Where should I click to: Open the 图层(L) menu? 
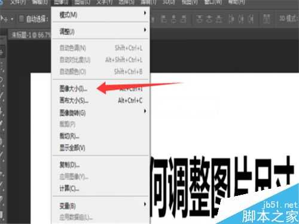tap(83, 2)
